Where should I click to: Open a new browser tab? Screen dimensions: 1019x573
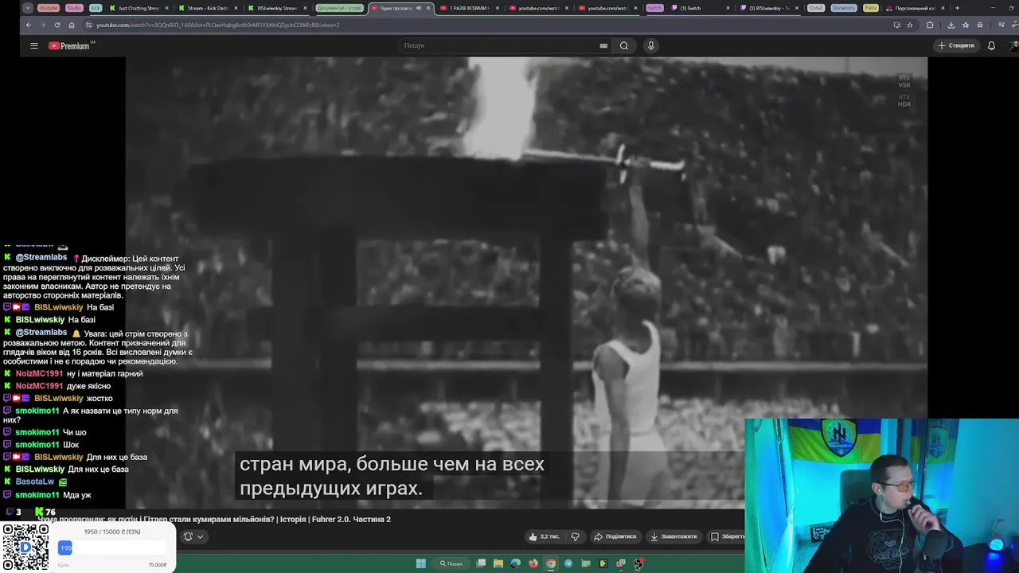pos(957,8)
